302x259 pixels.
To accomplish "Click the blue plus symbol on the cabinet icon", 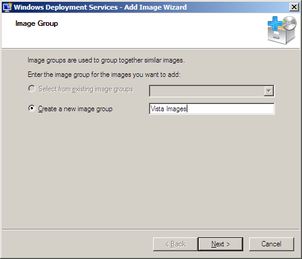I will (x=275, y=23).
